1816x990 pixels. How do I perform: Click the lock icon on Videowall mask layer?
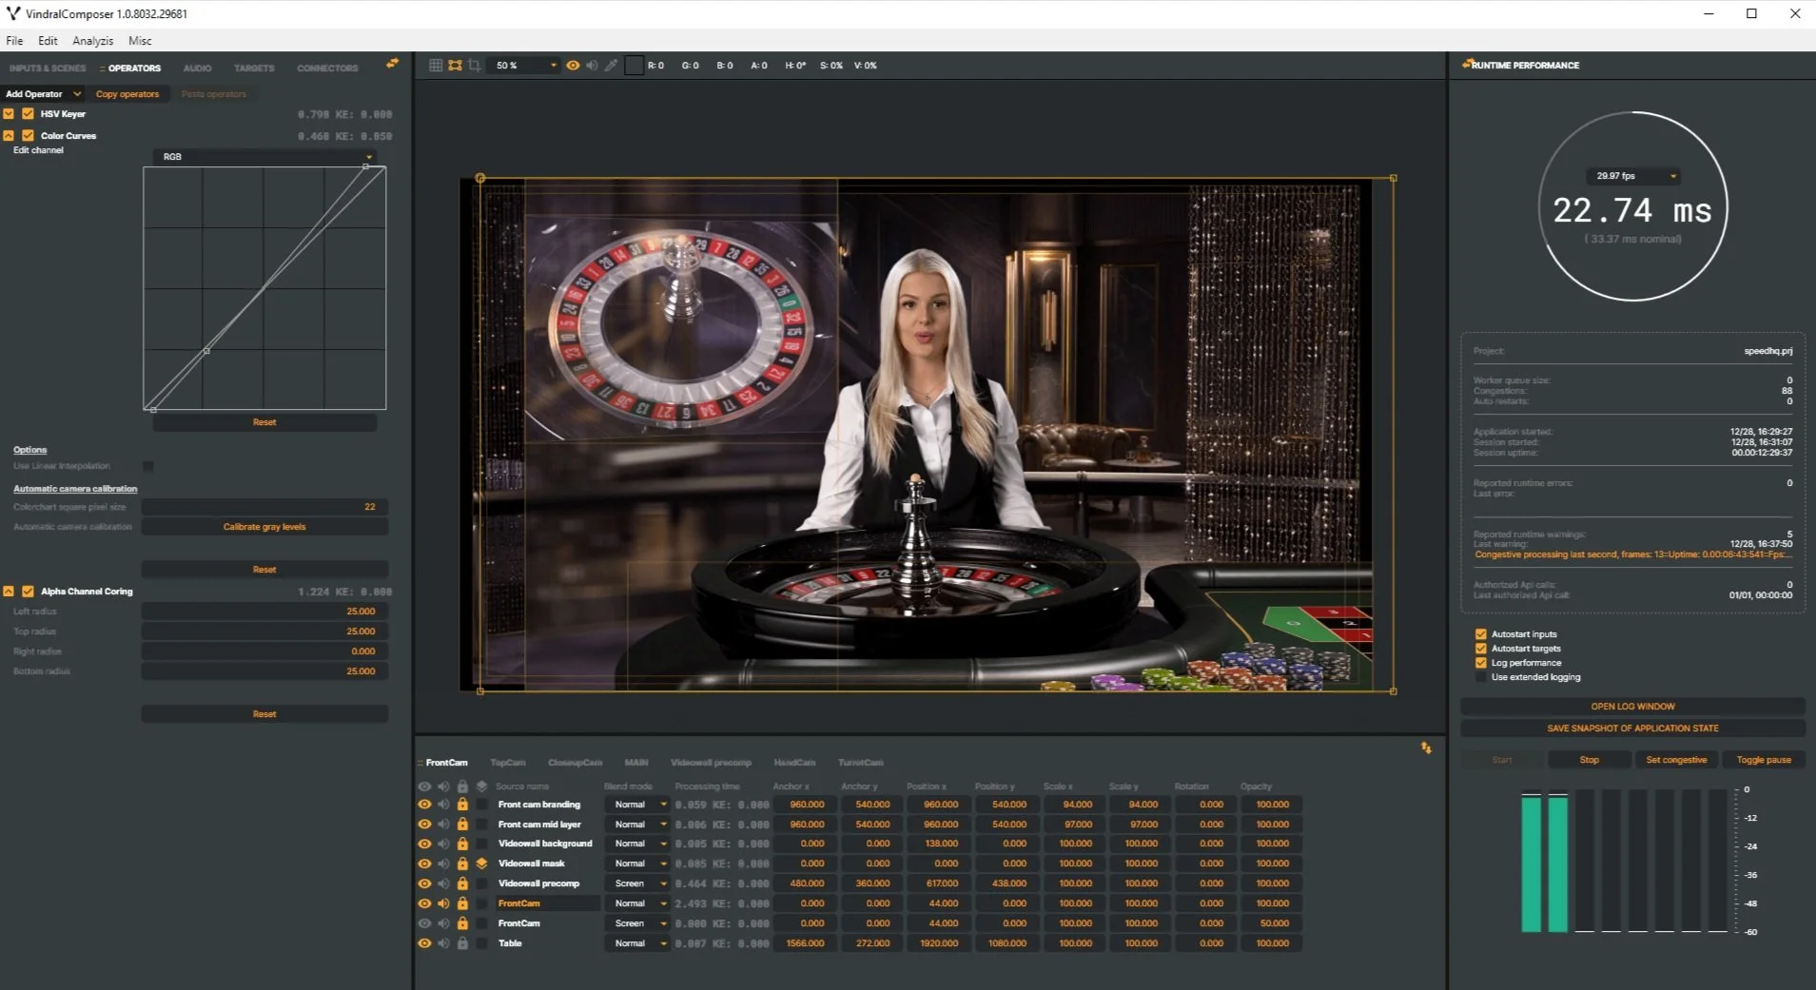point(463,864)
